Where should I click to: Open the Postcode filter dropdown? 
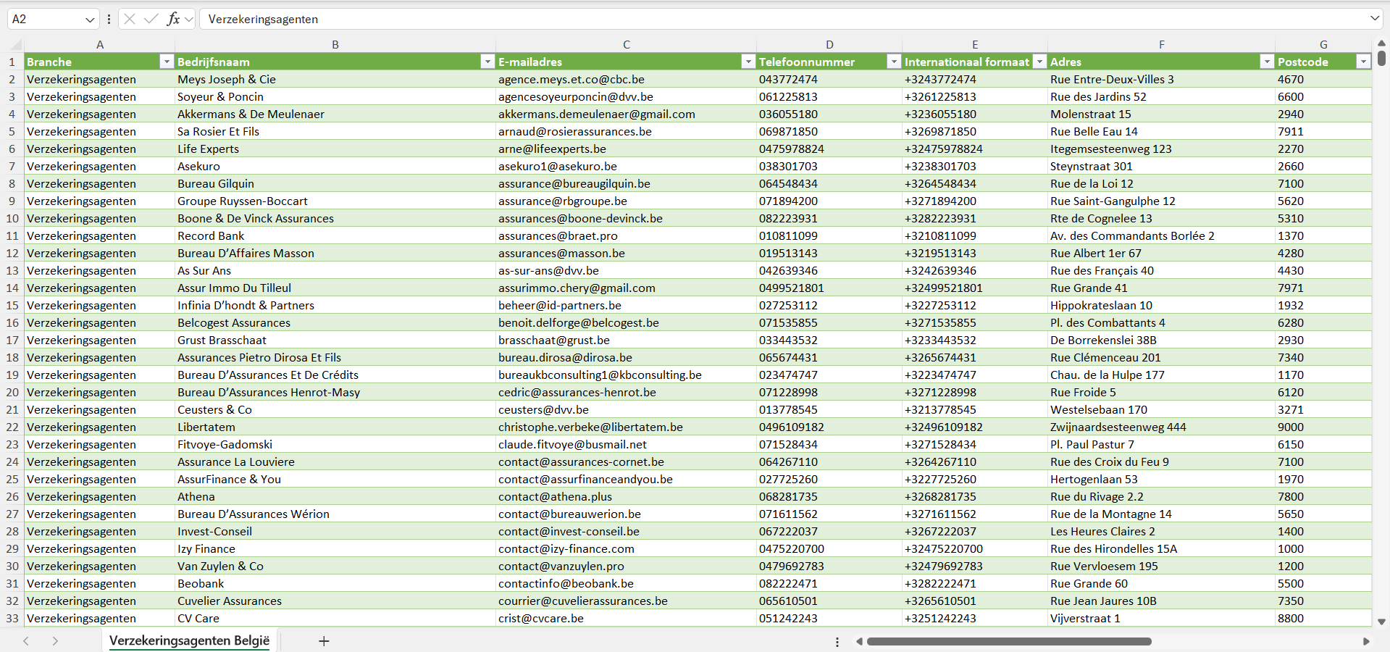(x=1362, y=62)
